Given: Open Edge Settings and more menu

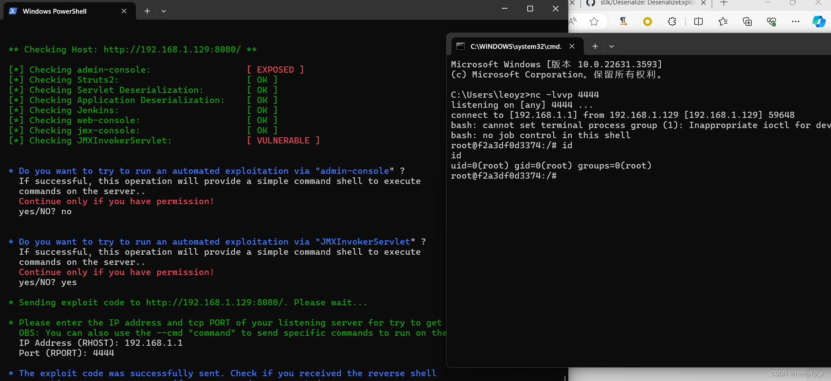Looking at the screenshot, I should click(x=796, y=22).
